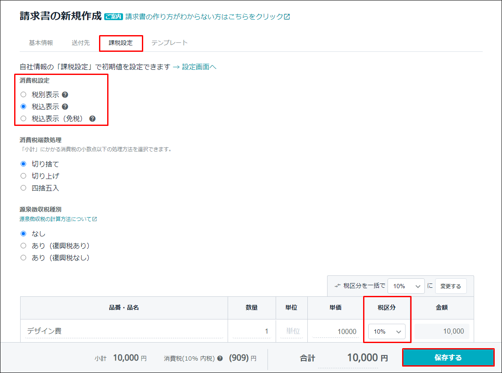Choose 四捨五入 rounding option

click(x=24, y=188)
